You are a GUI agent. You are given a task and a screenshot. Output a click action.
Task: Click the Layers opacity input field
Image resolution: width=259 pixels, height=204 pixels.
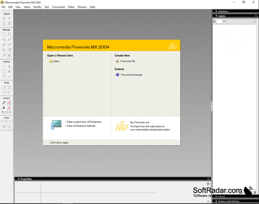[219, 21]
